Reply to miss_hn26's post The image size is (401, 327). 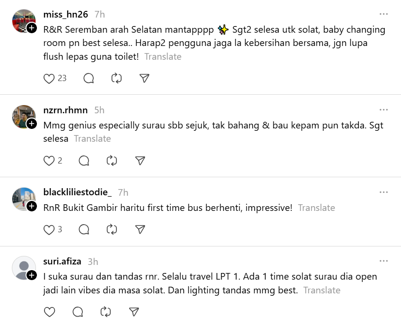click(x=89, y=79)
